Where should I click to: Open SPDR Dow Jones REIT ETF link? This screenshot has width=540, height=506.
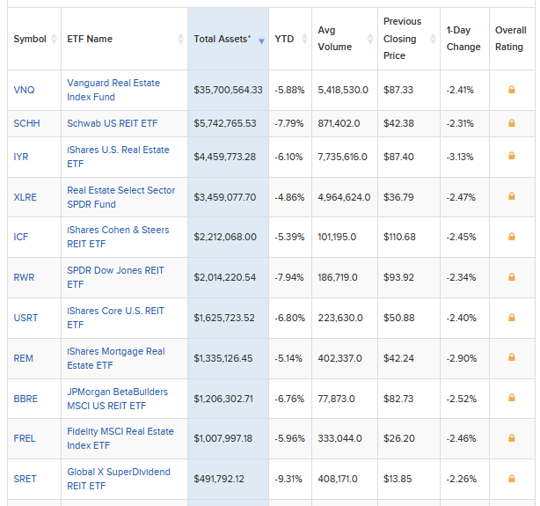(x=115, y=277)
